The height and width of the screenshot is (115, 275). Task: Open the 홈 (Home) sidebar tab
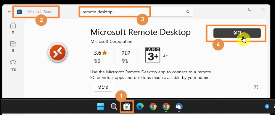pyautogui.click(x=13, y=28)
